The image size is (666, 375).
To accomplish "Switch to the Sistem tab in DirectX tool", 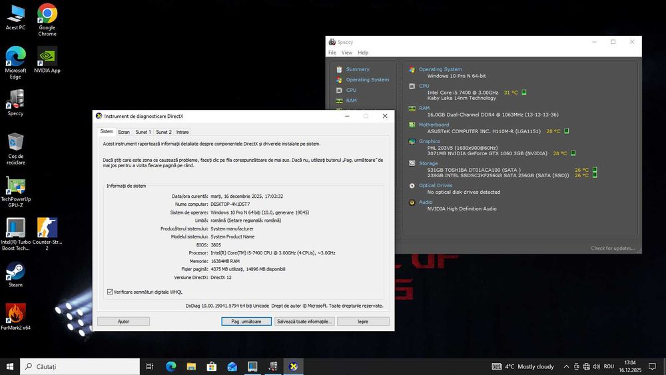I will click(107, 132).
